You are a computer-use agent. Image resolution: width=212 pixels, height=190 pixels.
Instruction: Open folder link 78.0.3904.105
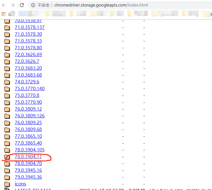click(x=29, y=150)
